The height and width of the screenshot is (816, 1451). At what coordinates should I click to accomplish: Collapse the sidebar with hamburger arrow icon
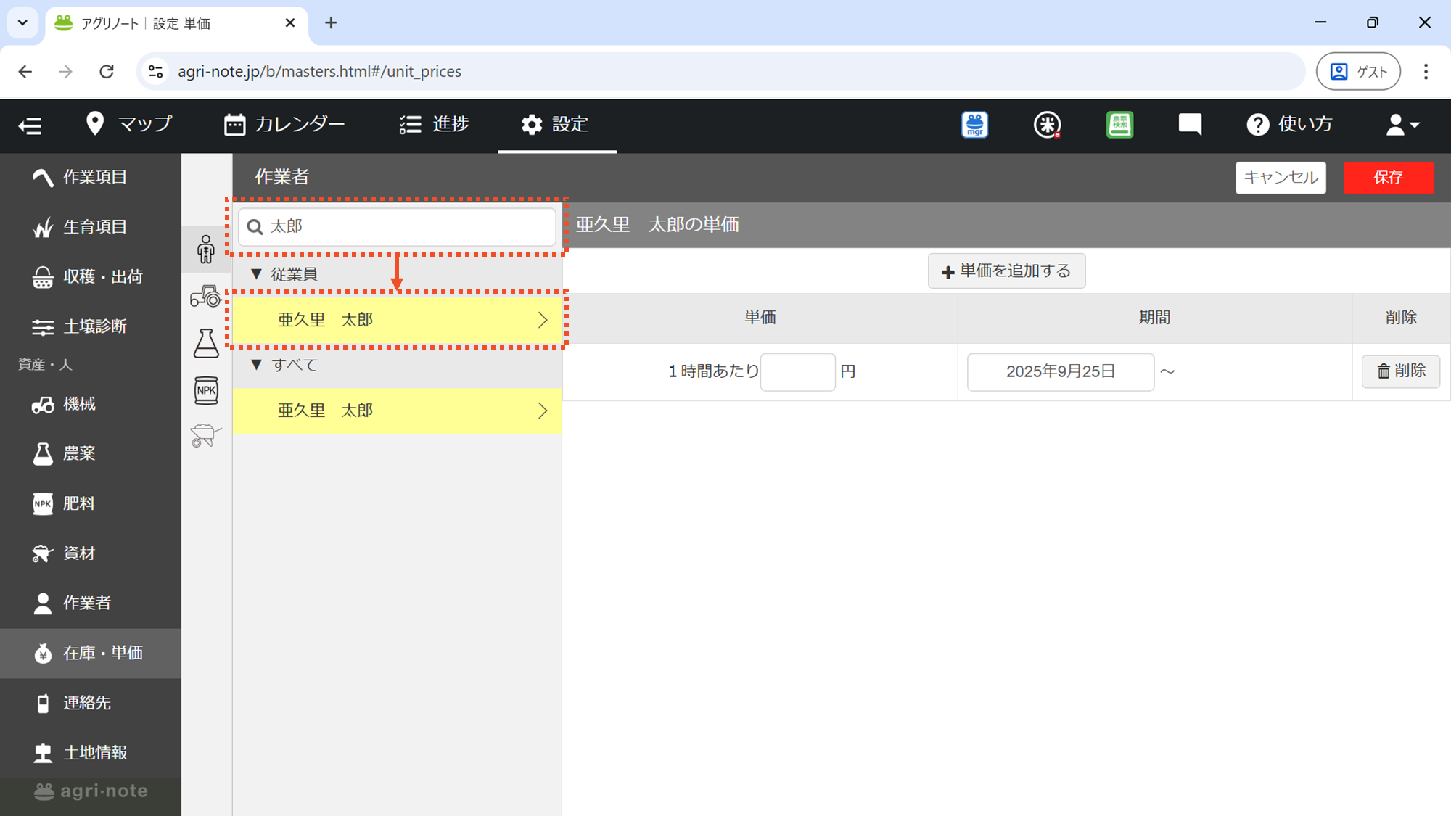click(30, 125)
